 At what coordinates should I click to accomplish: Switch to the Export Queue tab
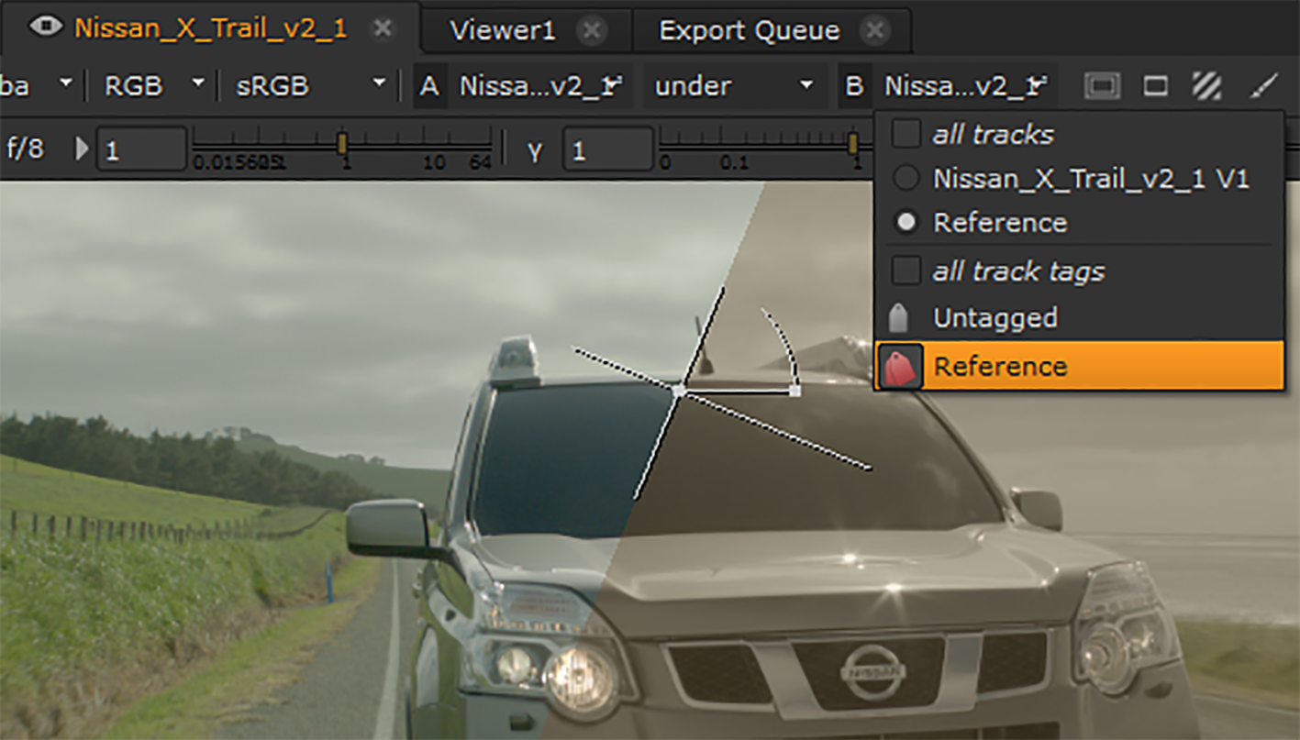point(749,30)
